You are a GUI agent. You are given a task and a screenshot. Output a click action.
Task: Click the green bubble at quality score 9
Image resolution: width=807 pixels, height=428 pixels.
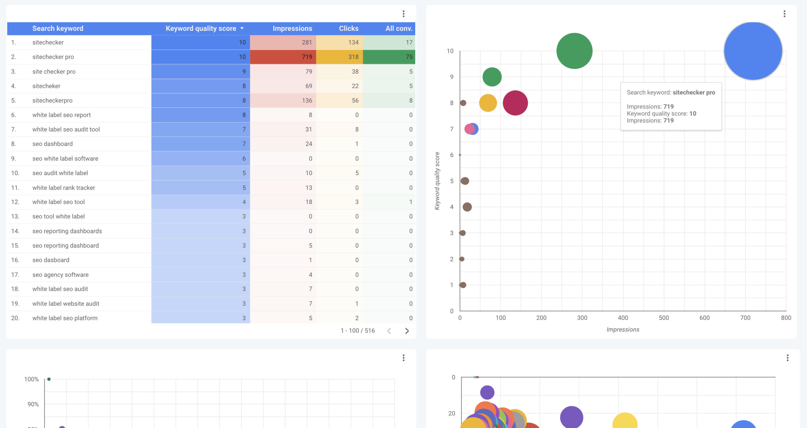(x=492, y=77)
